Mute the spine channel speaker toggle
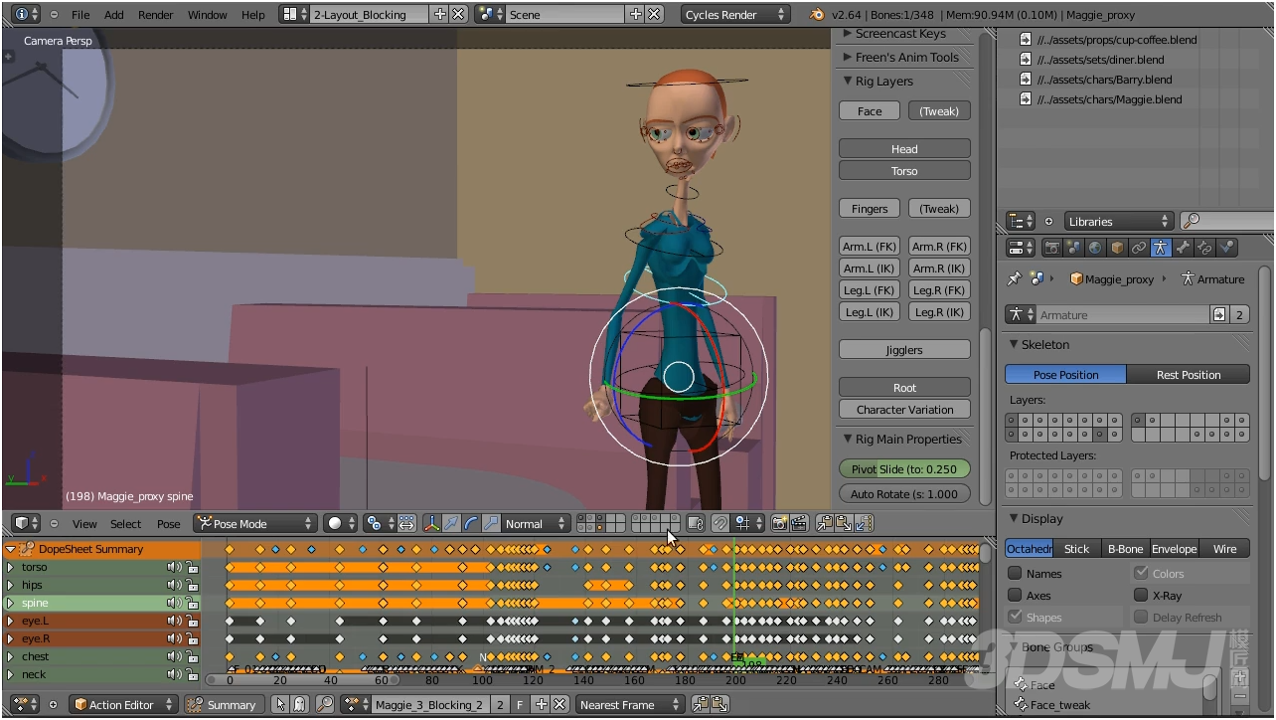This screenshot has height=720, width=1276. click(174, 603)
